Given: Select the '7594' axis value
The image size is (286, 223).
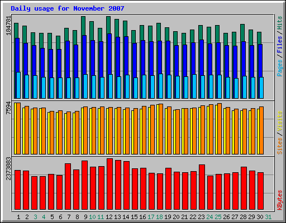Looking at the screenshot, I should tap(8, 108).
